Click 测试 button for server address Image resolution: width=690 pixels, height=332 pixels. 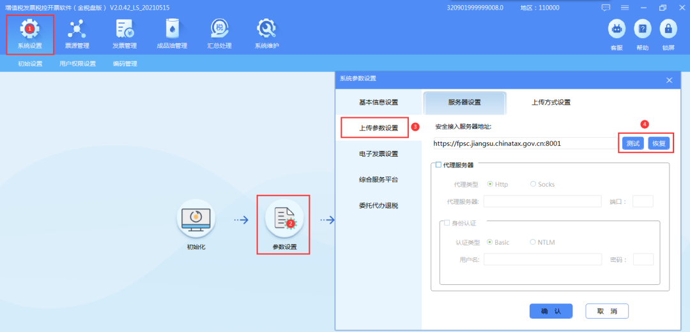click(x=632, y=143)
